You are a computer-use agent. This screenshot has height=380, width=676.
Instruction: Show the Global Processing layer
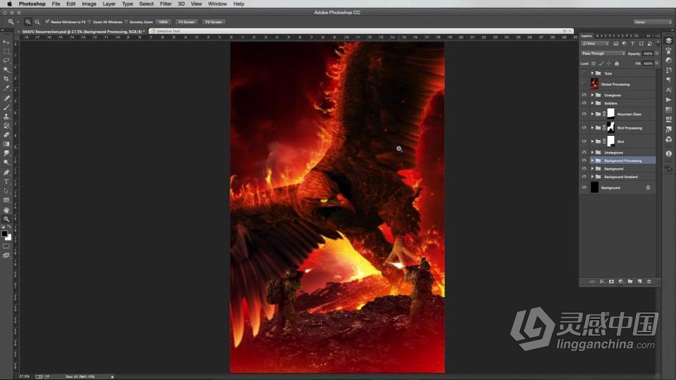pyautogui.click(x=584, y=84)
